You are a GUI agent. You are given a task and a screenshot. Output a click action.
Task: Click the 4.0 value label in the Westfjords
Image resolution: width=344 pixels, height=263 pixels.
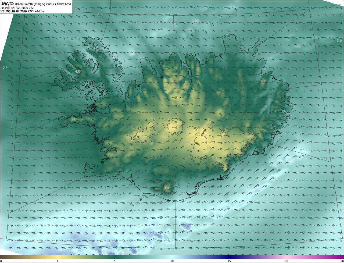pyautogui.click(x=78, y=71)
